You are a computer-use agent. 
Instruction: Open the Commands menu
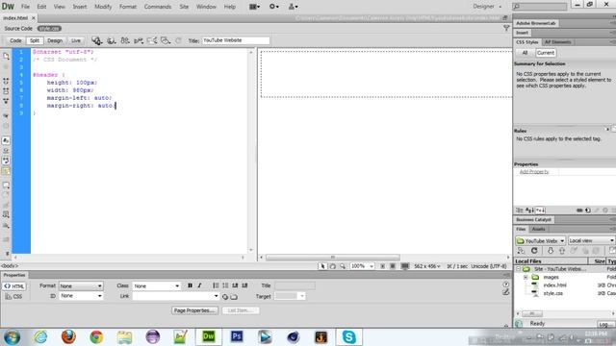(158, 7)
